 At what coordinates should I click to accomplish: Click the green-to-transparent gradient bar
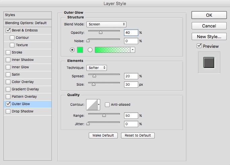[112, 50]
